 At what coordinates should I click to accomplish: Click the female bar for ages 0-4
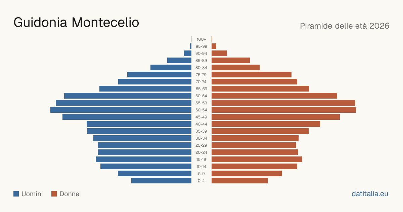239,181
